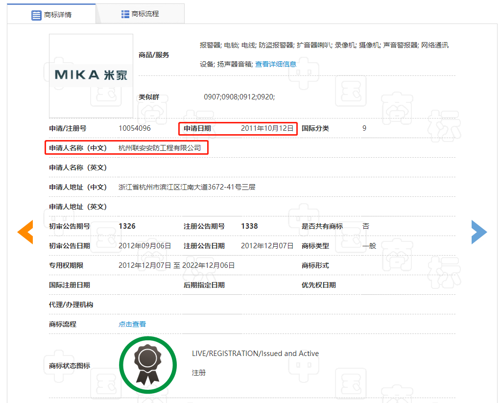The height and width of the screenshot is (403, 501).
Task: Click the 申请人地址（英文） label
Action: pos(78,207)
